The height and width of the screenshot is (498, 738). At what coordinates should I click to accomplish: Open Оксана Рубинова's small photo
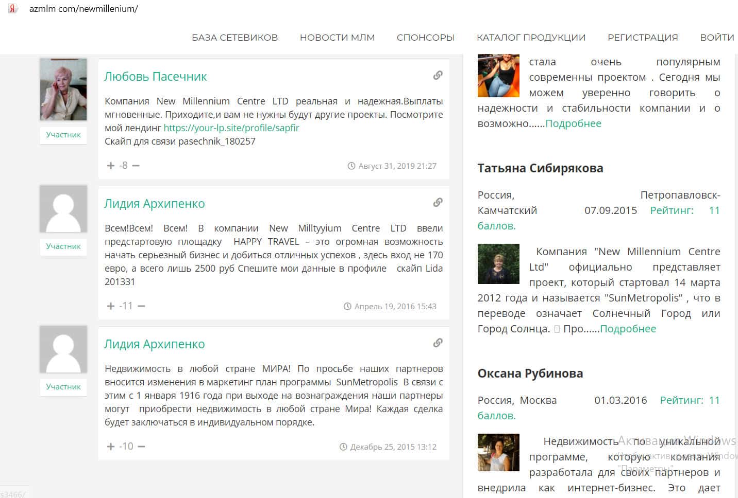tap(498, 453)
